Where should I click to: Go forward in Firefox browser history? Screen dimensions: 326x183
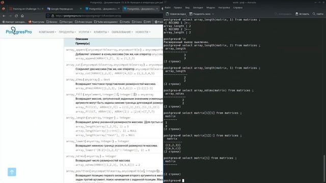10,16
